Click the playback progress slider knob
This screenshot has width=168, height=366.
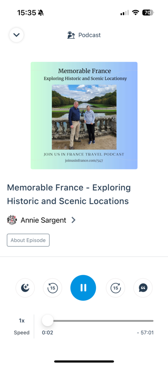(48, 321)
